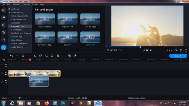Open Google Chrome from taskbar
The image size is (189, 106).
[x=38, y=103]
